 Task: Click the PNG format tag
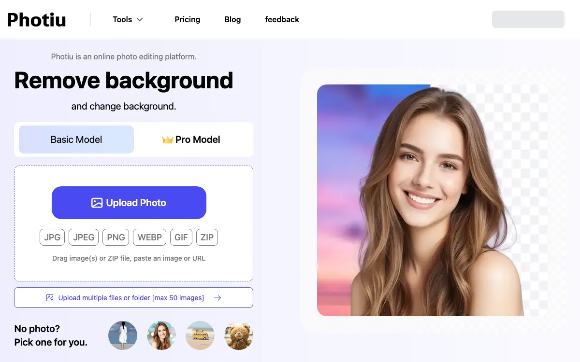point(116,237)
